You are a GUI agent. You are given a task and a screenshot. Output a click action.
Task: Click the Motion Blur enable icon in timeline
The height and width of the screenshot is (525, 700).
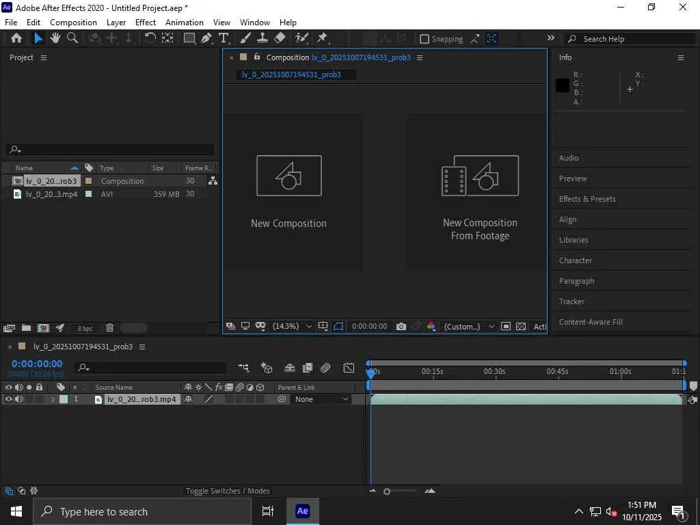(x=325, y=368)
